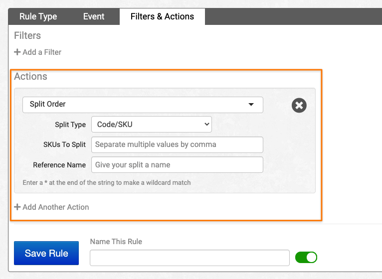Click the Add Another Action link text

[x=56, y=207]
